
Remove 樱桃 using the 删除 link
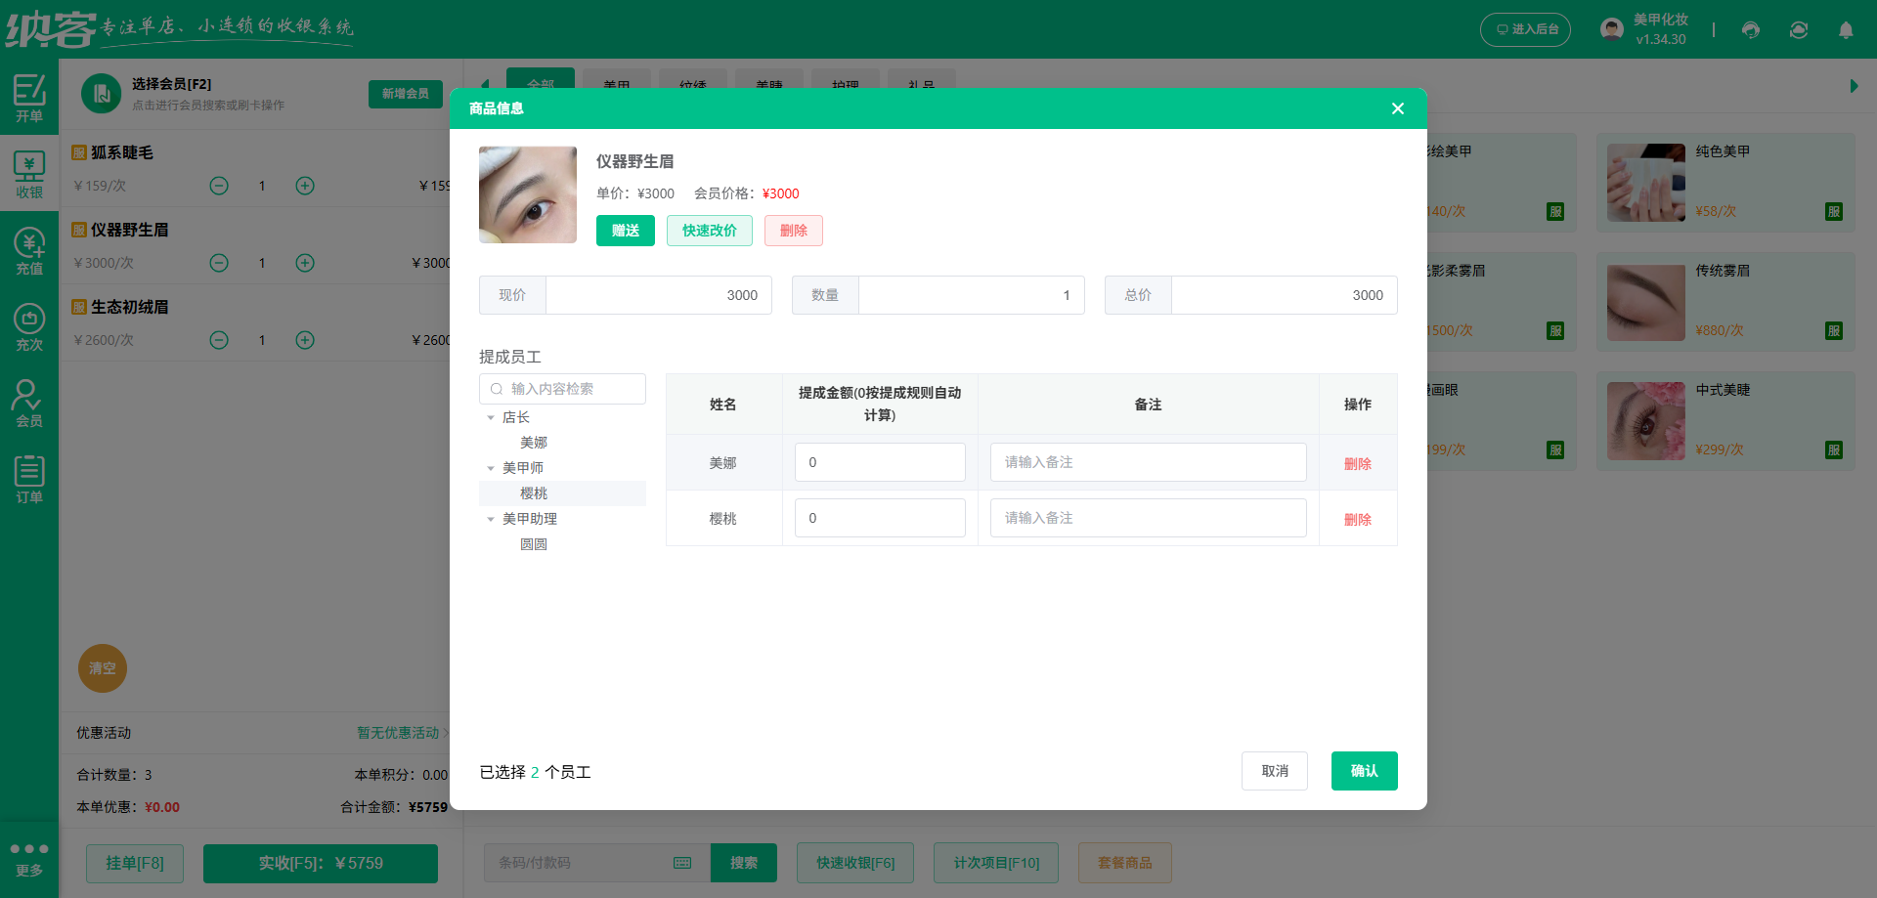(x=1358, y=519)
